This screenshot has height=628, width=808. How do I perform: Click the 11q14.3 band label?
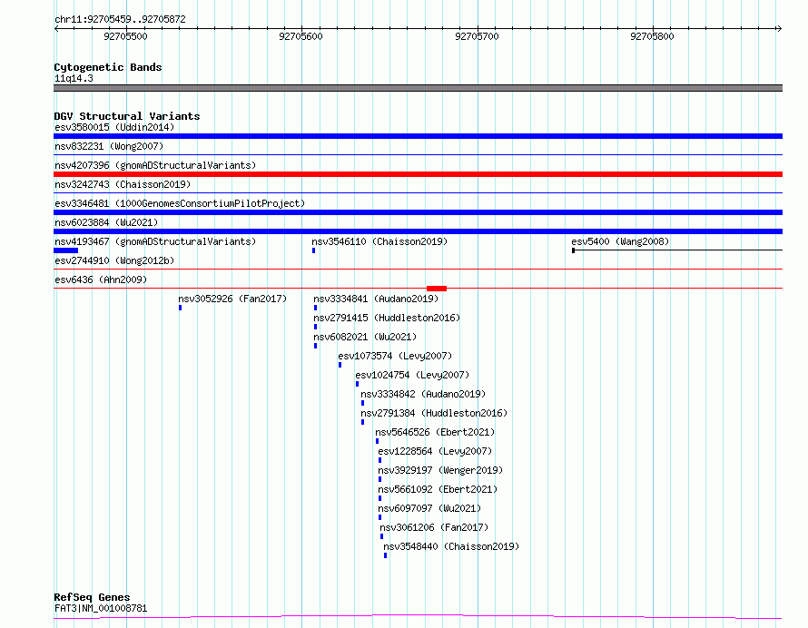tap(74, 78)
